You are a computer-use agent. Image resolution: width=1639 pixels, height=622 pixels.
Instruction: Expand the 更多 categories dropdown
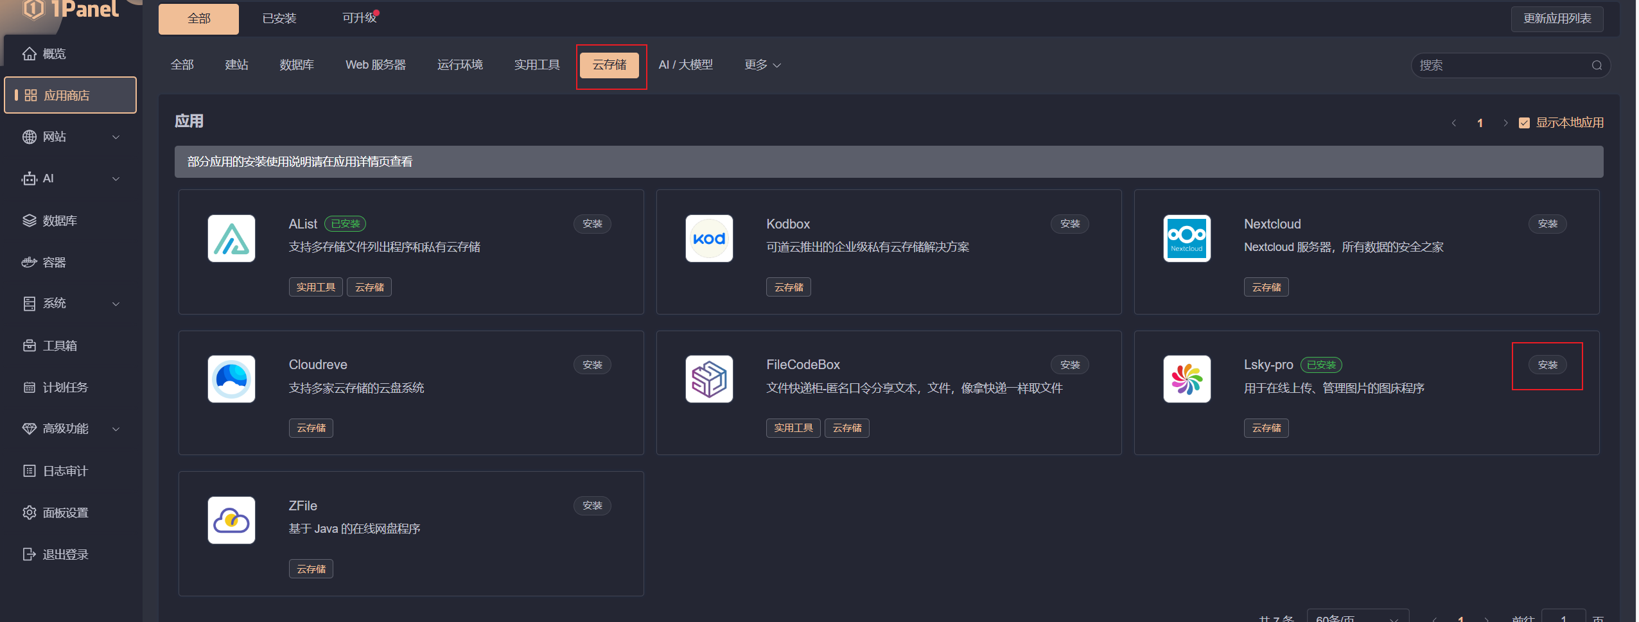coord(762,65)
